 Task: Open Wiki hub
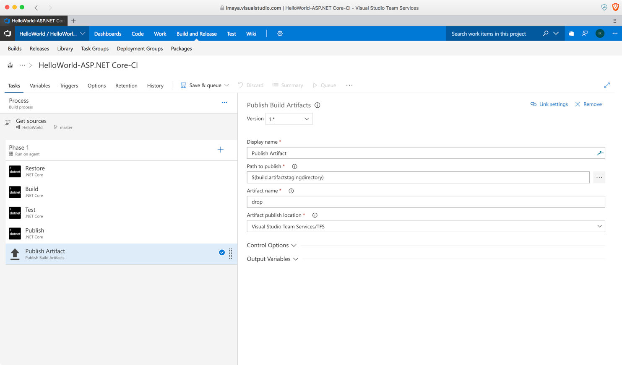251,34
